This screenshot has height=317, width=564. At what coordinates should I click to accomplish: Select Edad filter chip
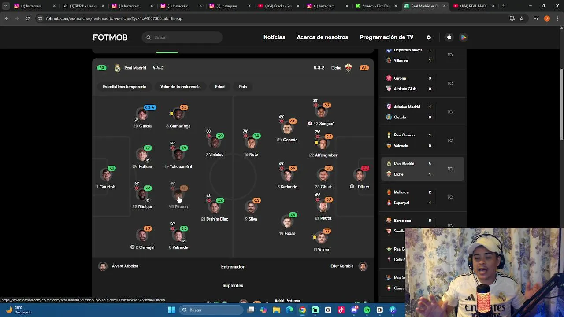click(x=220, y=87)
